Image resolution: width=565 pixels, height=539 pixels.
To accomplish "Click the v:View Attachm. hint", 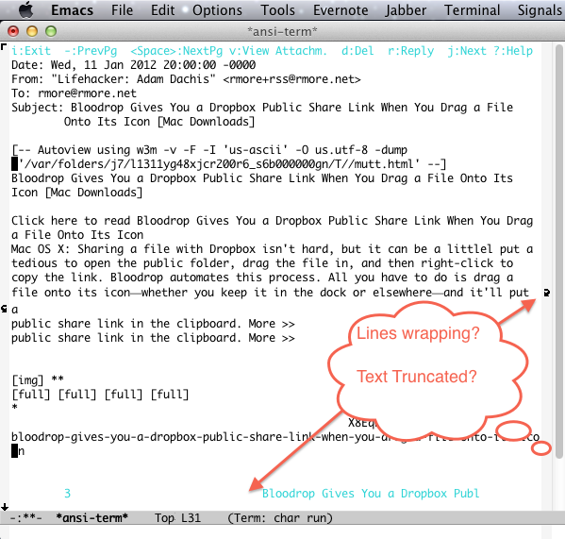I will coord(278,51).
